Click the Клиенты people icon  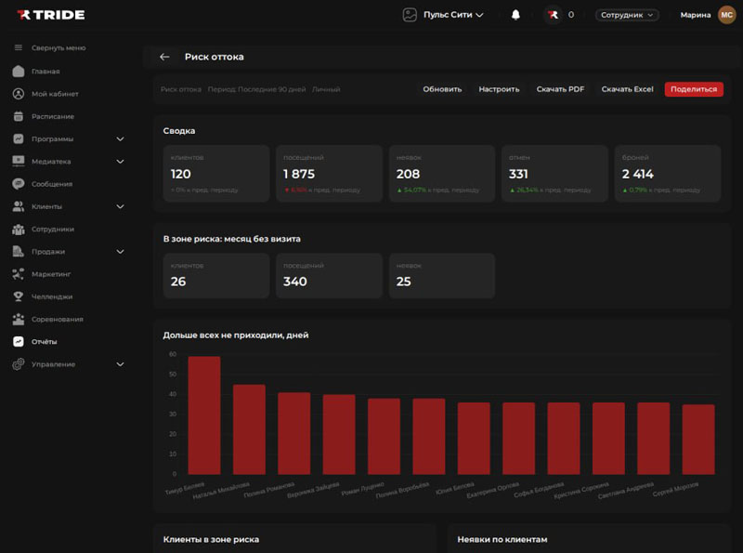point(19,206)
